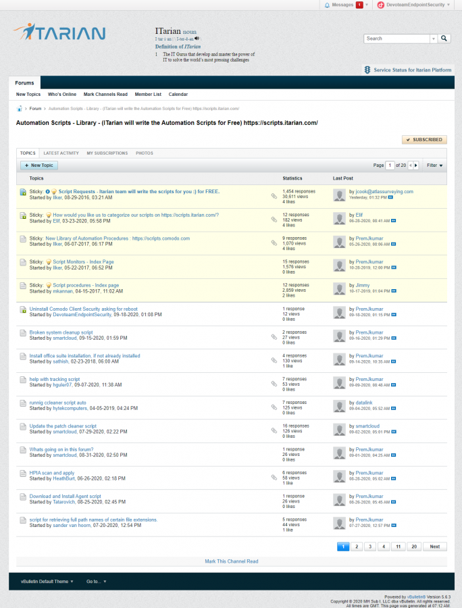
Task: Expand the Messages dropdown arrow
Action: [x=367, y=5]
